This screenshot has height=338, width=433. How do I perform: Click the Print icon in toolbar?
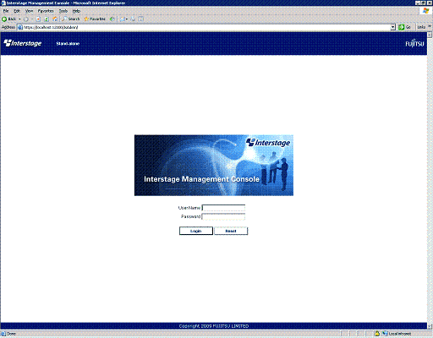point(133,19)
